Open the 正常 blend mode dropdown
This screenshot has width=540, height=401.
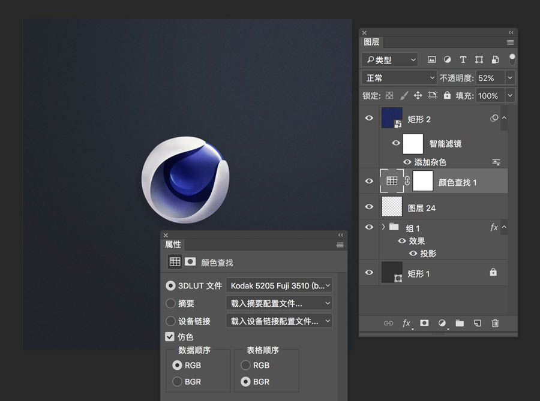click(x=399, y=78)
